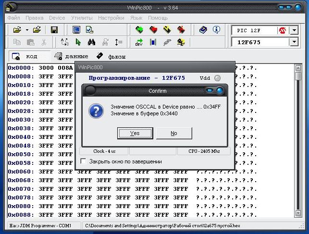Open the Device menu

(57, 18)
